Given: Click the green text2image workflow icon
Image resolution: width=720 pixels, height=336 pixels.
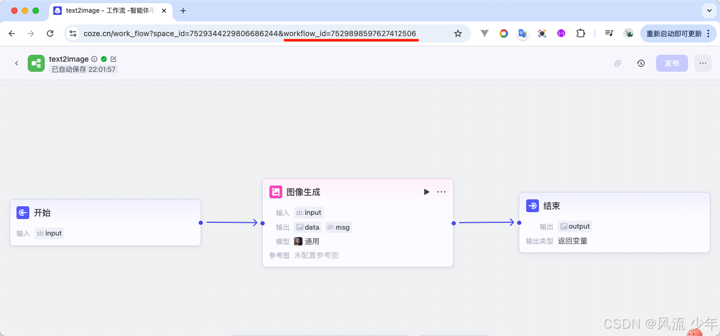Looking at the screenshot, I should (x=36, y=63).
